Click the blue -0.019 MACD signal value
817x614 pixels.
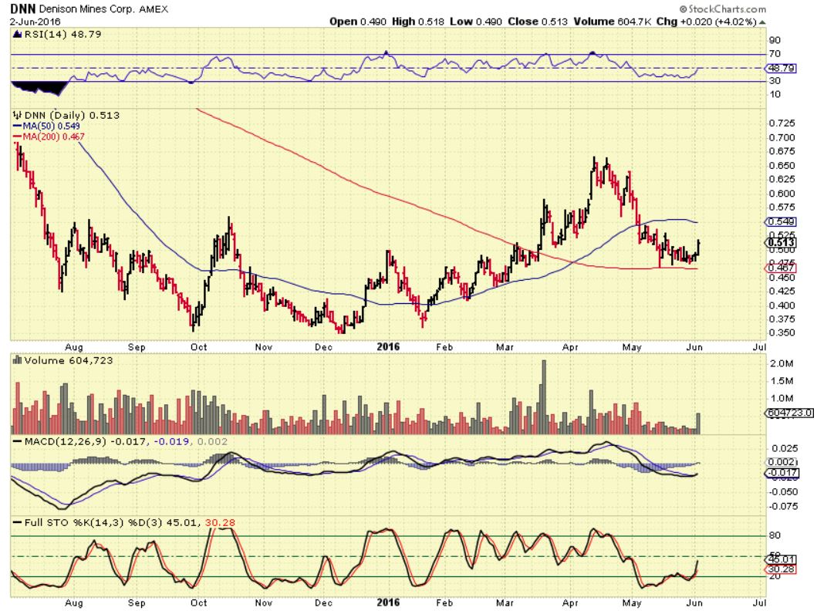[171, 442]
